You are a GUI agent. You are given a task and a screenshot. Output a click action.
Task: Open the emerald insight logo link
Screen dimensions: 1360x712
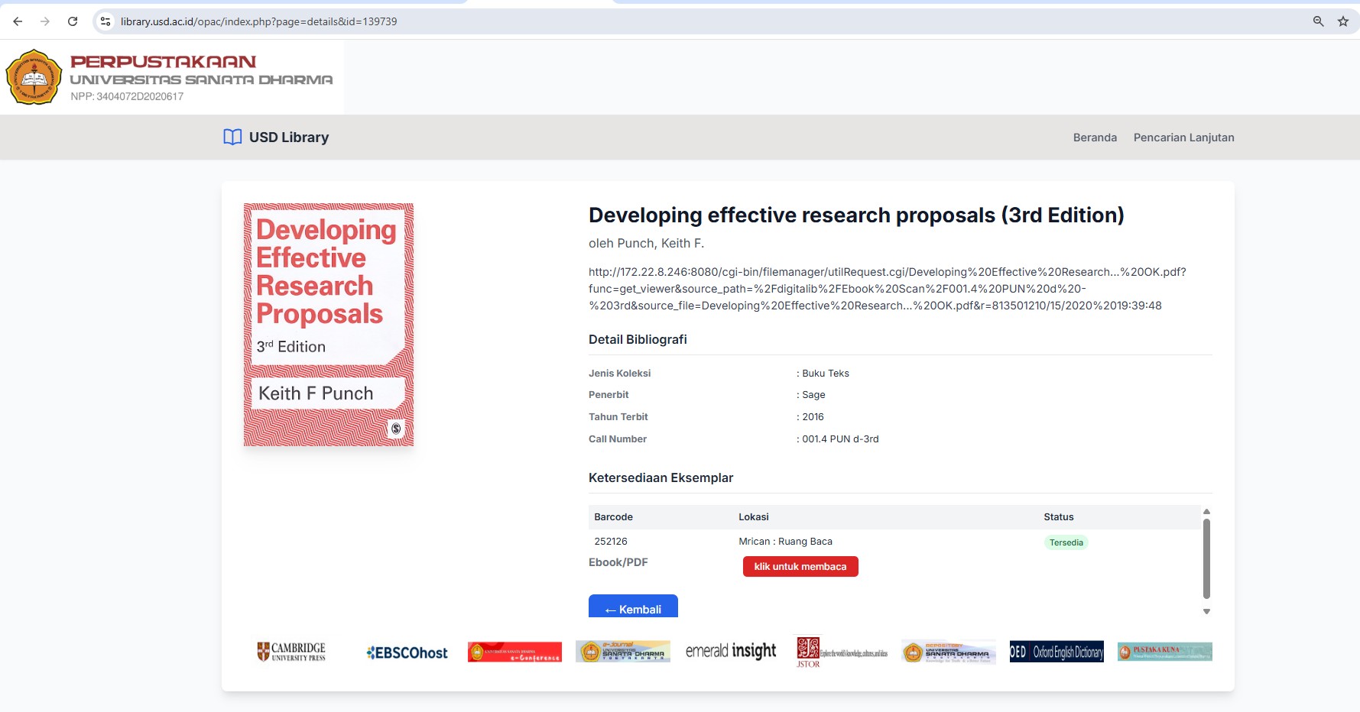click(731, 651)
